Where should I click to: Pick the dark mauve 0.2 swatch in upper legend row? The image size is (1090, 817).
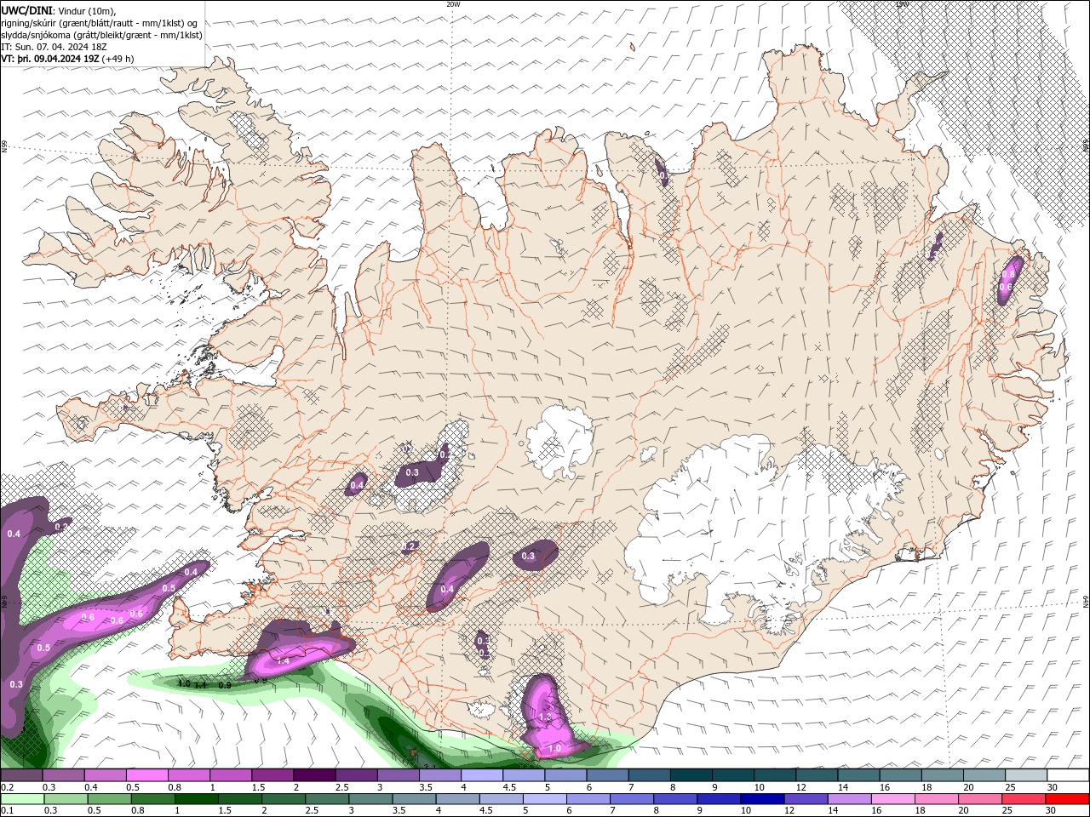point(21,775)
